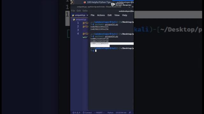Open VS Code File menu
The image size is (204, 114).
[x=73, y=11]
